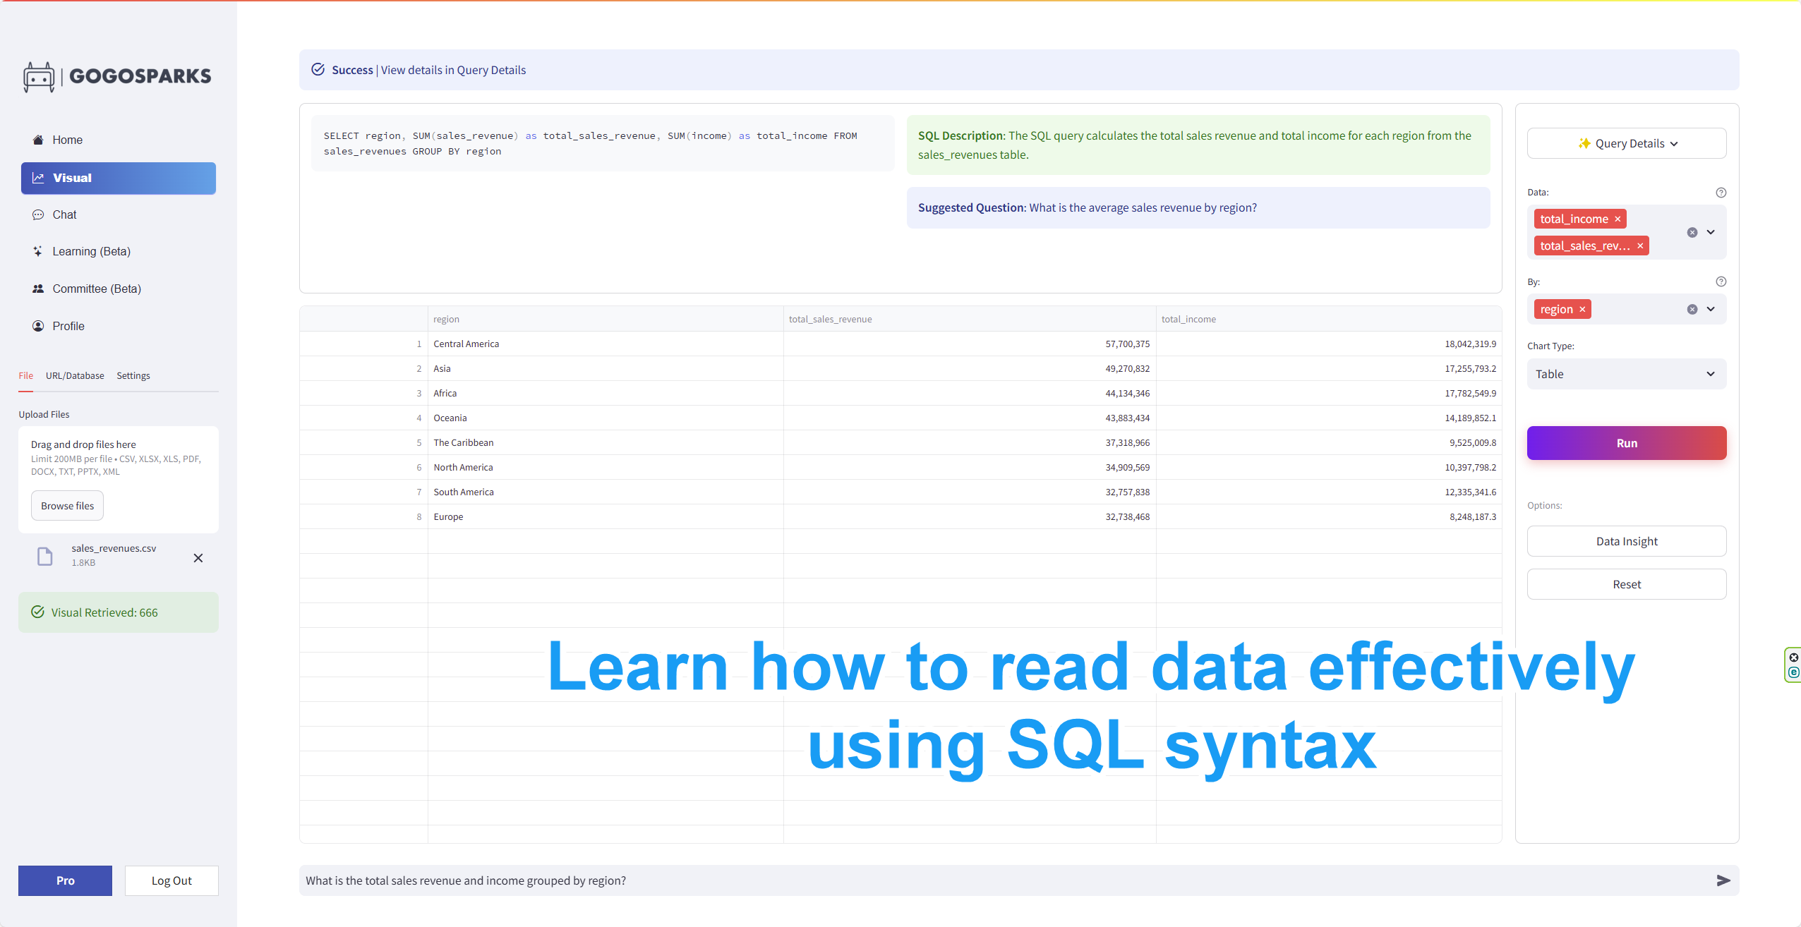Open the Chart Type dropdown showing Table

(1626, 374)
